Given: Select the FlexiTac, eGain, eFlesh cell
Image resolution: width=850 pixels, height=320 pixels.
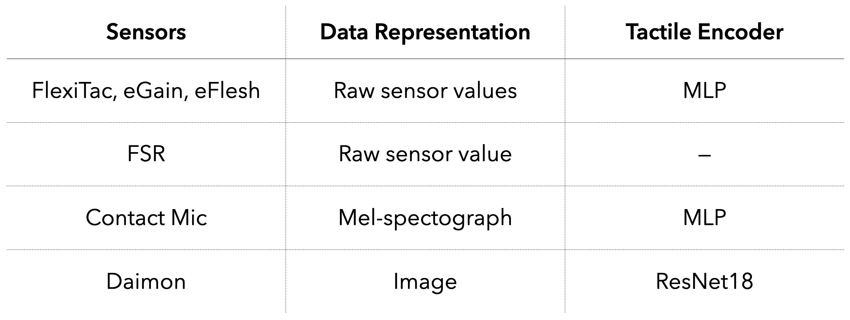Looking at the screenshot, I should (146, 91).
